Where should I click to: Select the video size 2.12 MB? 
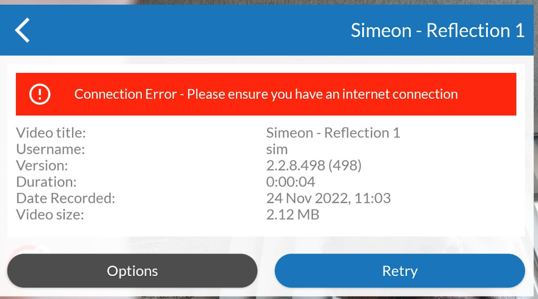point(293,215)
